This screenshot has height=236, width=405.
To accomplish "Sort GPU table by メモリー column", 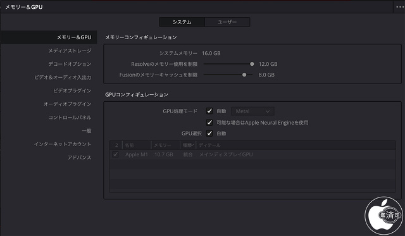I will coord(166,145).
